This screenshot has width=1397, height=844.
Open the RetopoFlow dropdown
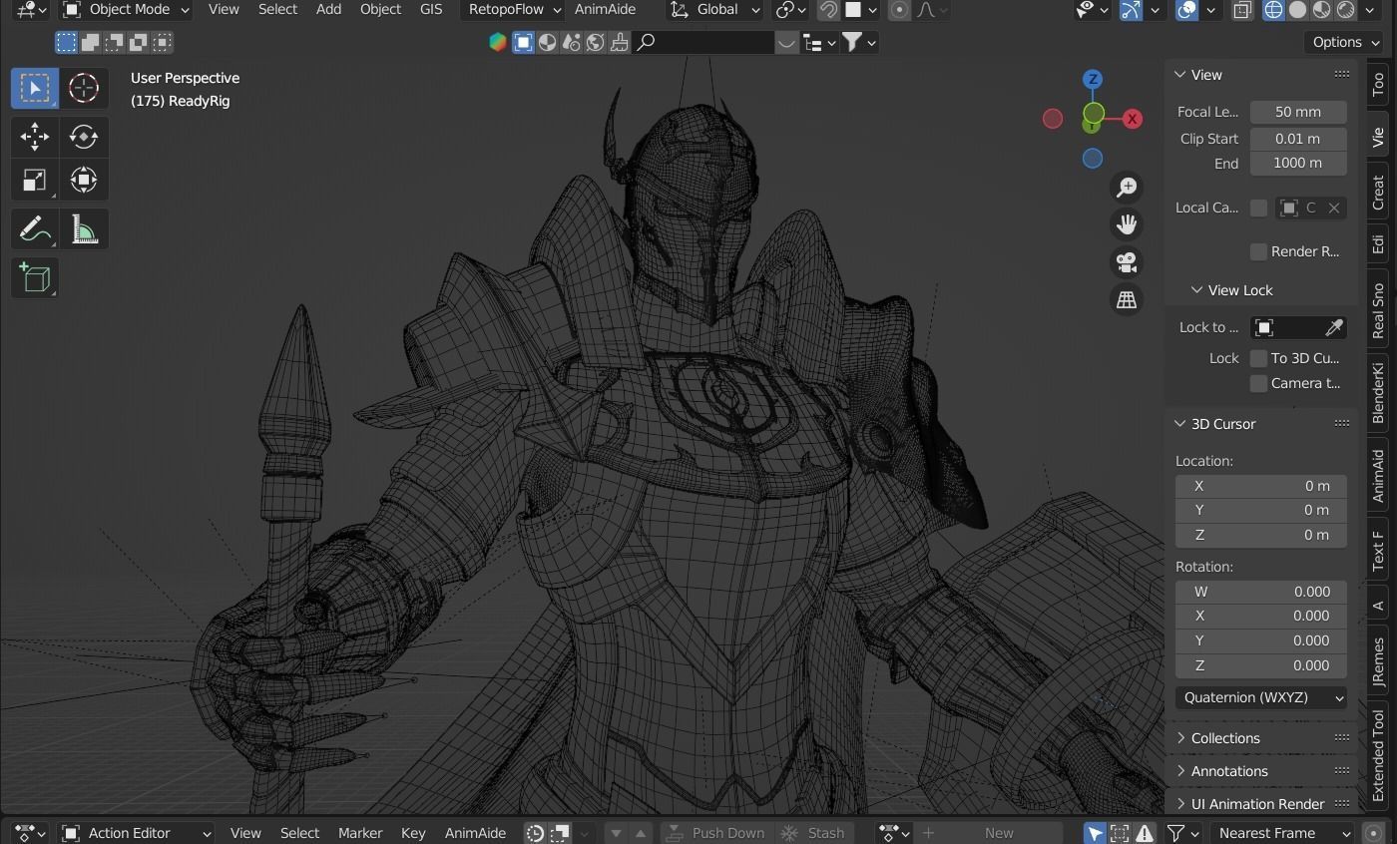coord(513,10)
